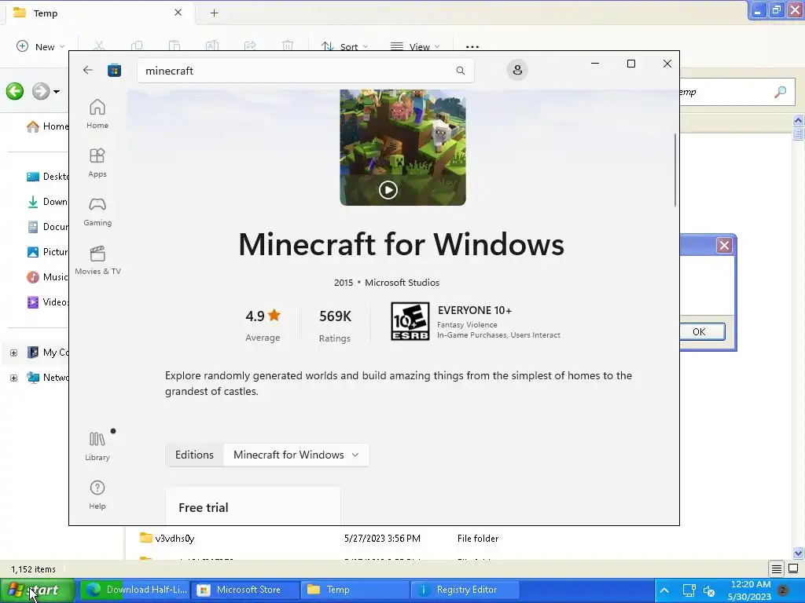
Task: Click the orange rating star
Action: click(x=274, y=315)
